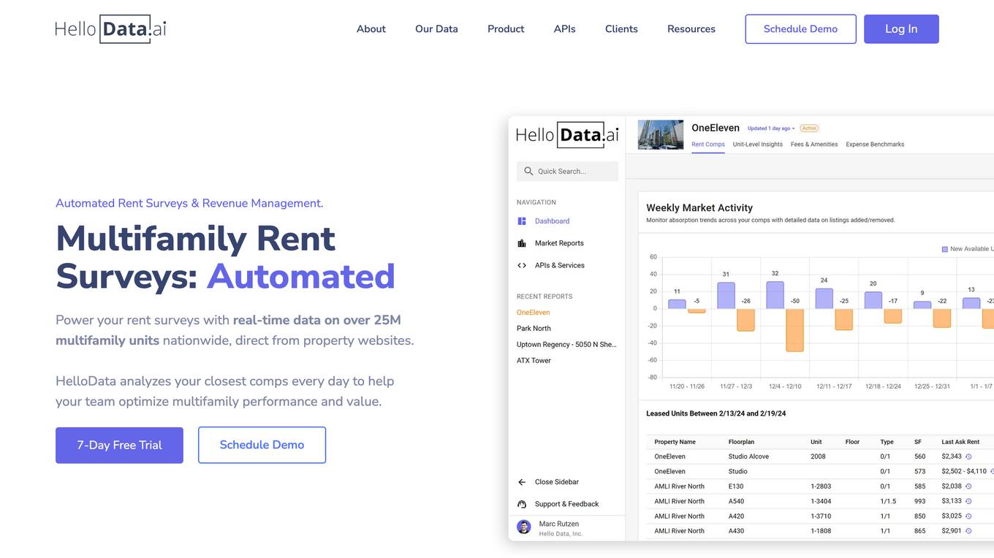This screenshot has width=994, height=558.
Task: Click unit cell 2008
Action: click(x=818, y=456)
